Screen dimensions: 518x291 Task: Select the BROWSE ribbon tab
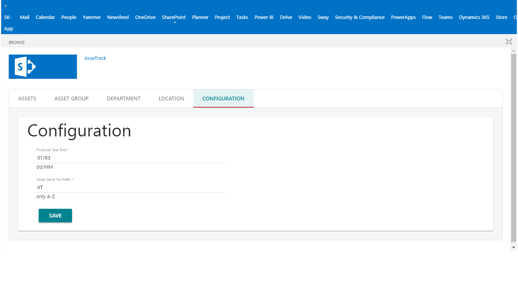click(17, 42)
